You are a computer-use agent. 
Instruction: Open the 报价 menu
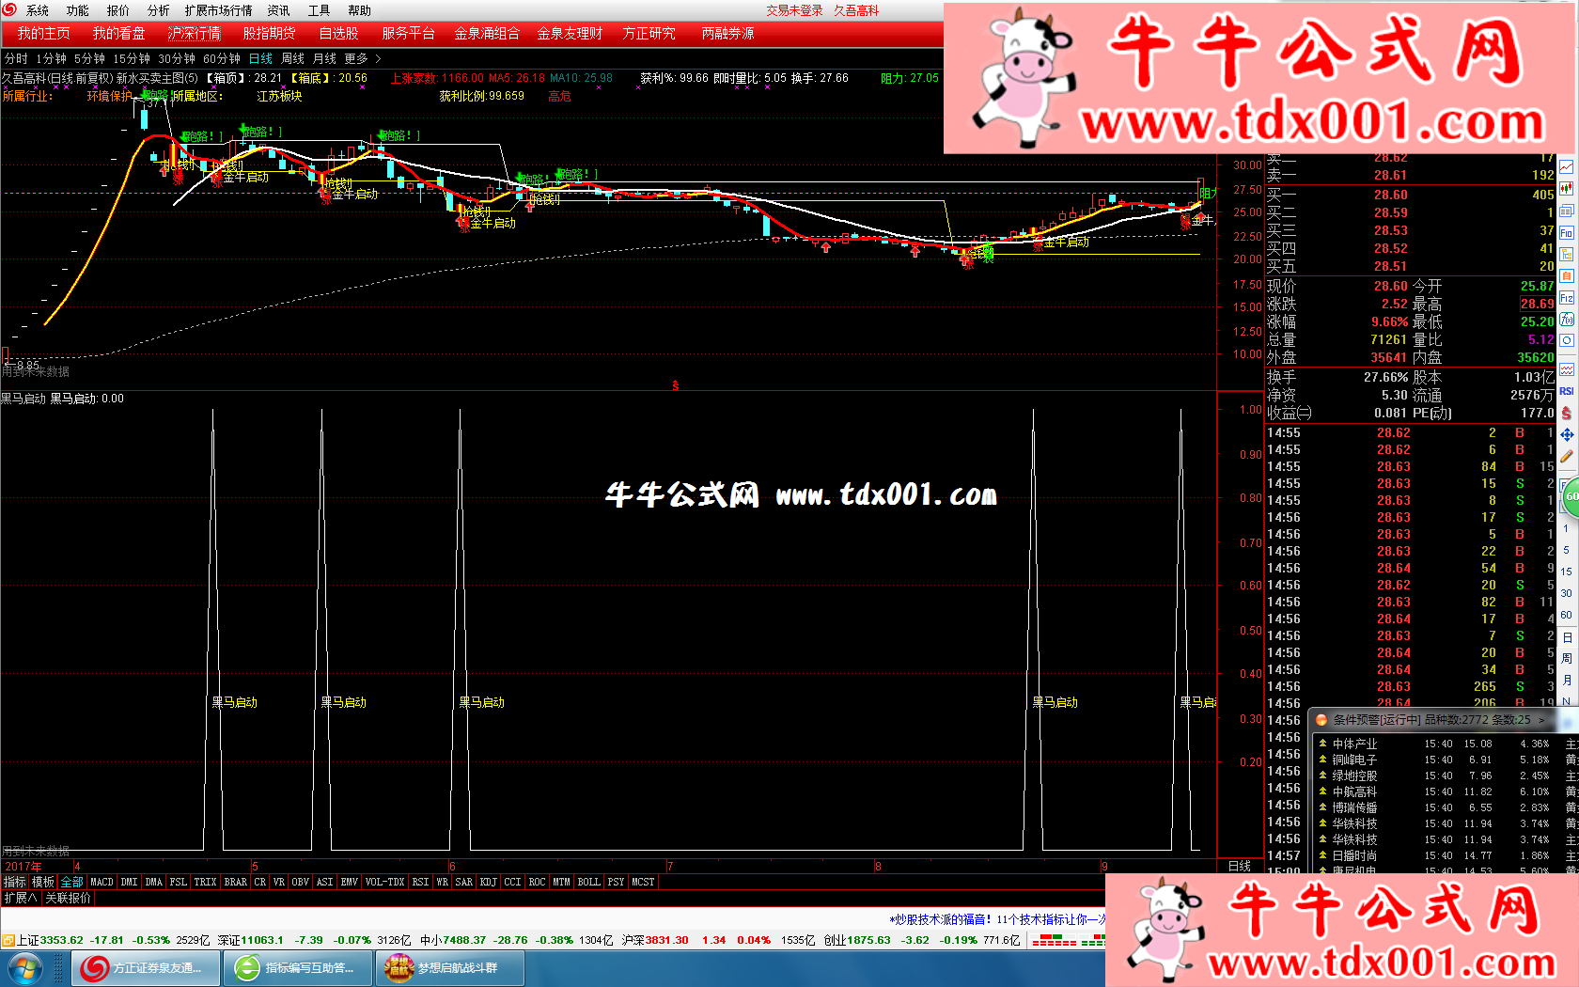(118, 10)
